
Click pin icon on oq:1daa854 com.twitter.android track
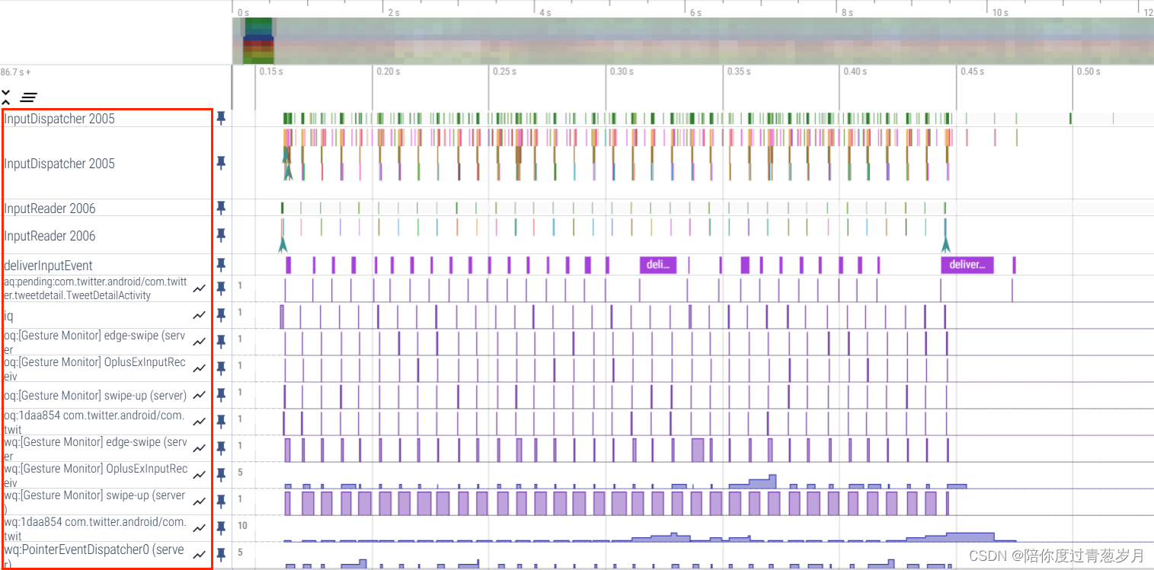(x=221, y=421)
